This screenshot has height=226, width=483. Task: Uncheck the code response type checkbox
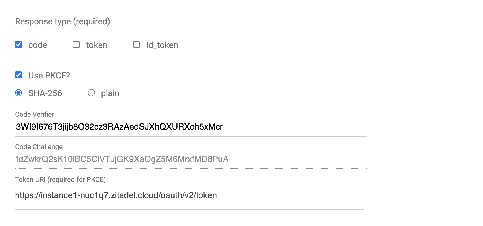click(18, 45)
